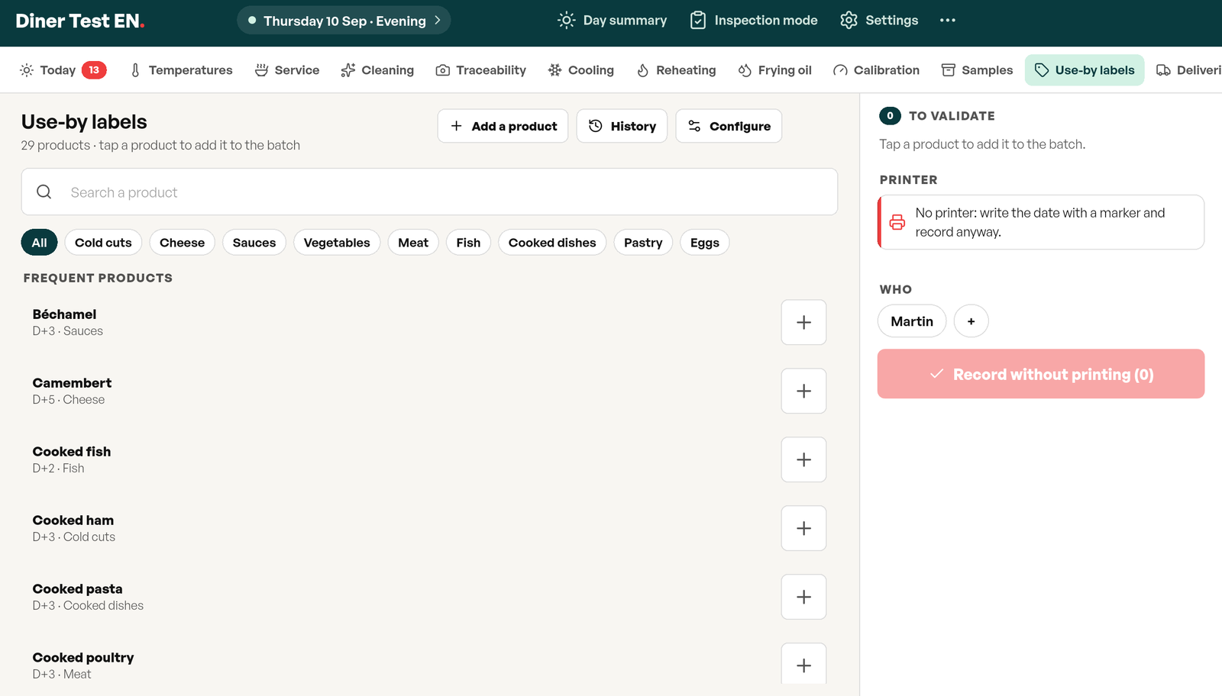Filter products by Meat
This screenshot has height=696, width=1222.
[x=413, y=243]
